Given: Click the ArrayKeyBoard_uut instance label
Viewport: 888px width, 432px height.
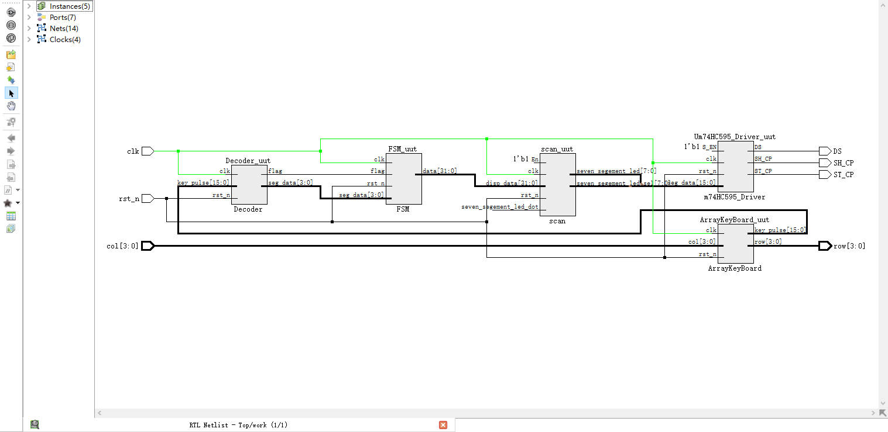Looking at the screenshot, I should 735,220.
